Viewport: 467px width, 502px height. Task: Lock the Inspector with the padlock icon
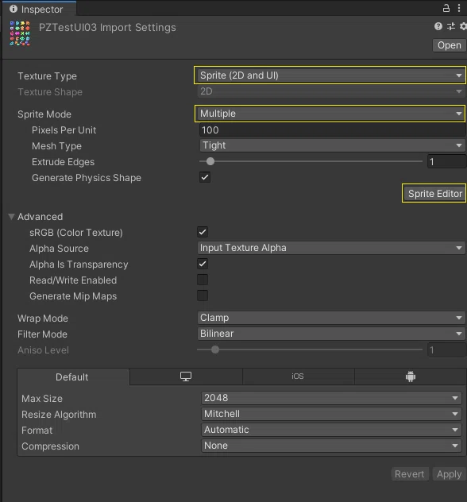[x=446, y=8]
